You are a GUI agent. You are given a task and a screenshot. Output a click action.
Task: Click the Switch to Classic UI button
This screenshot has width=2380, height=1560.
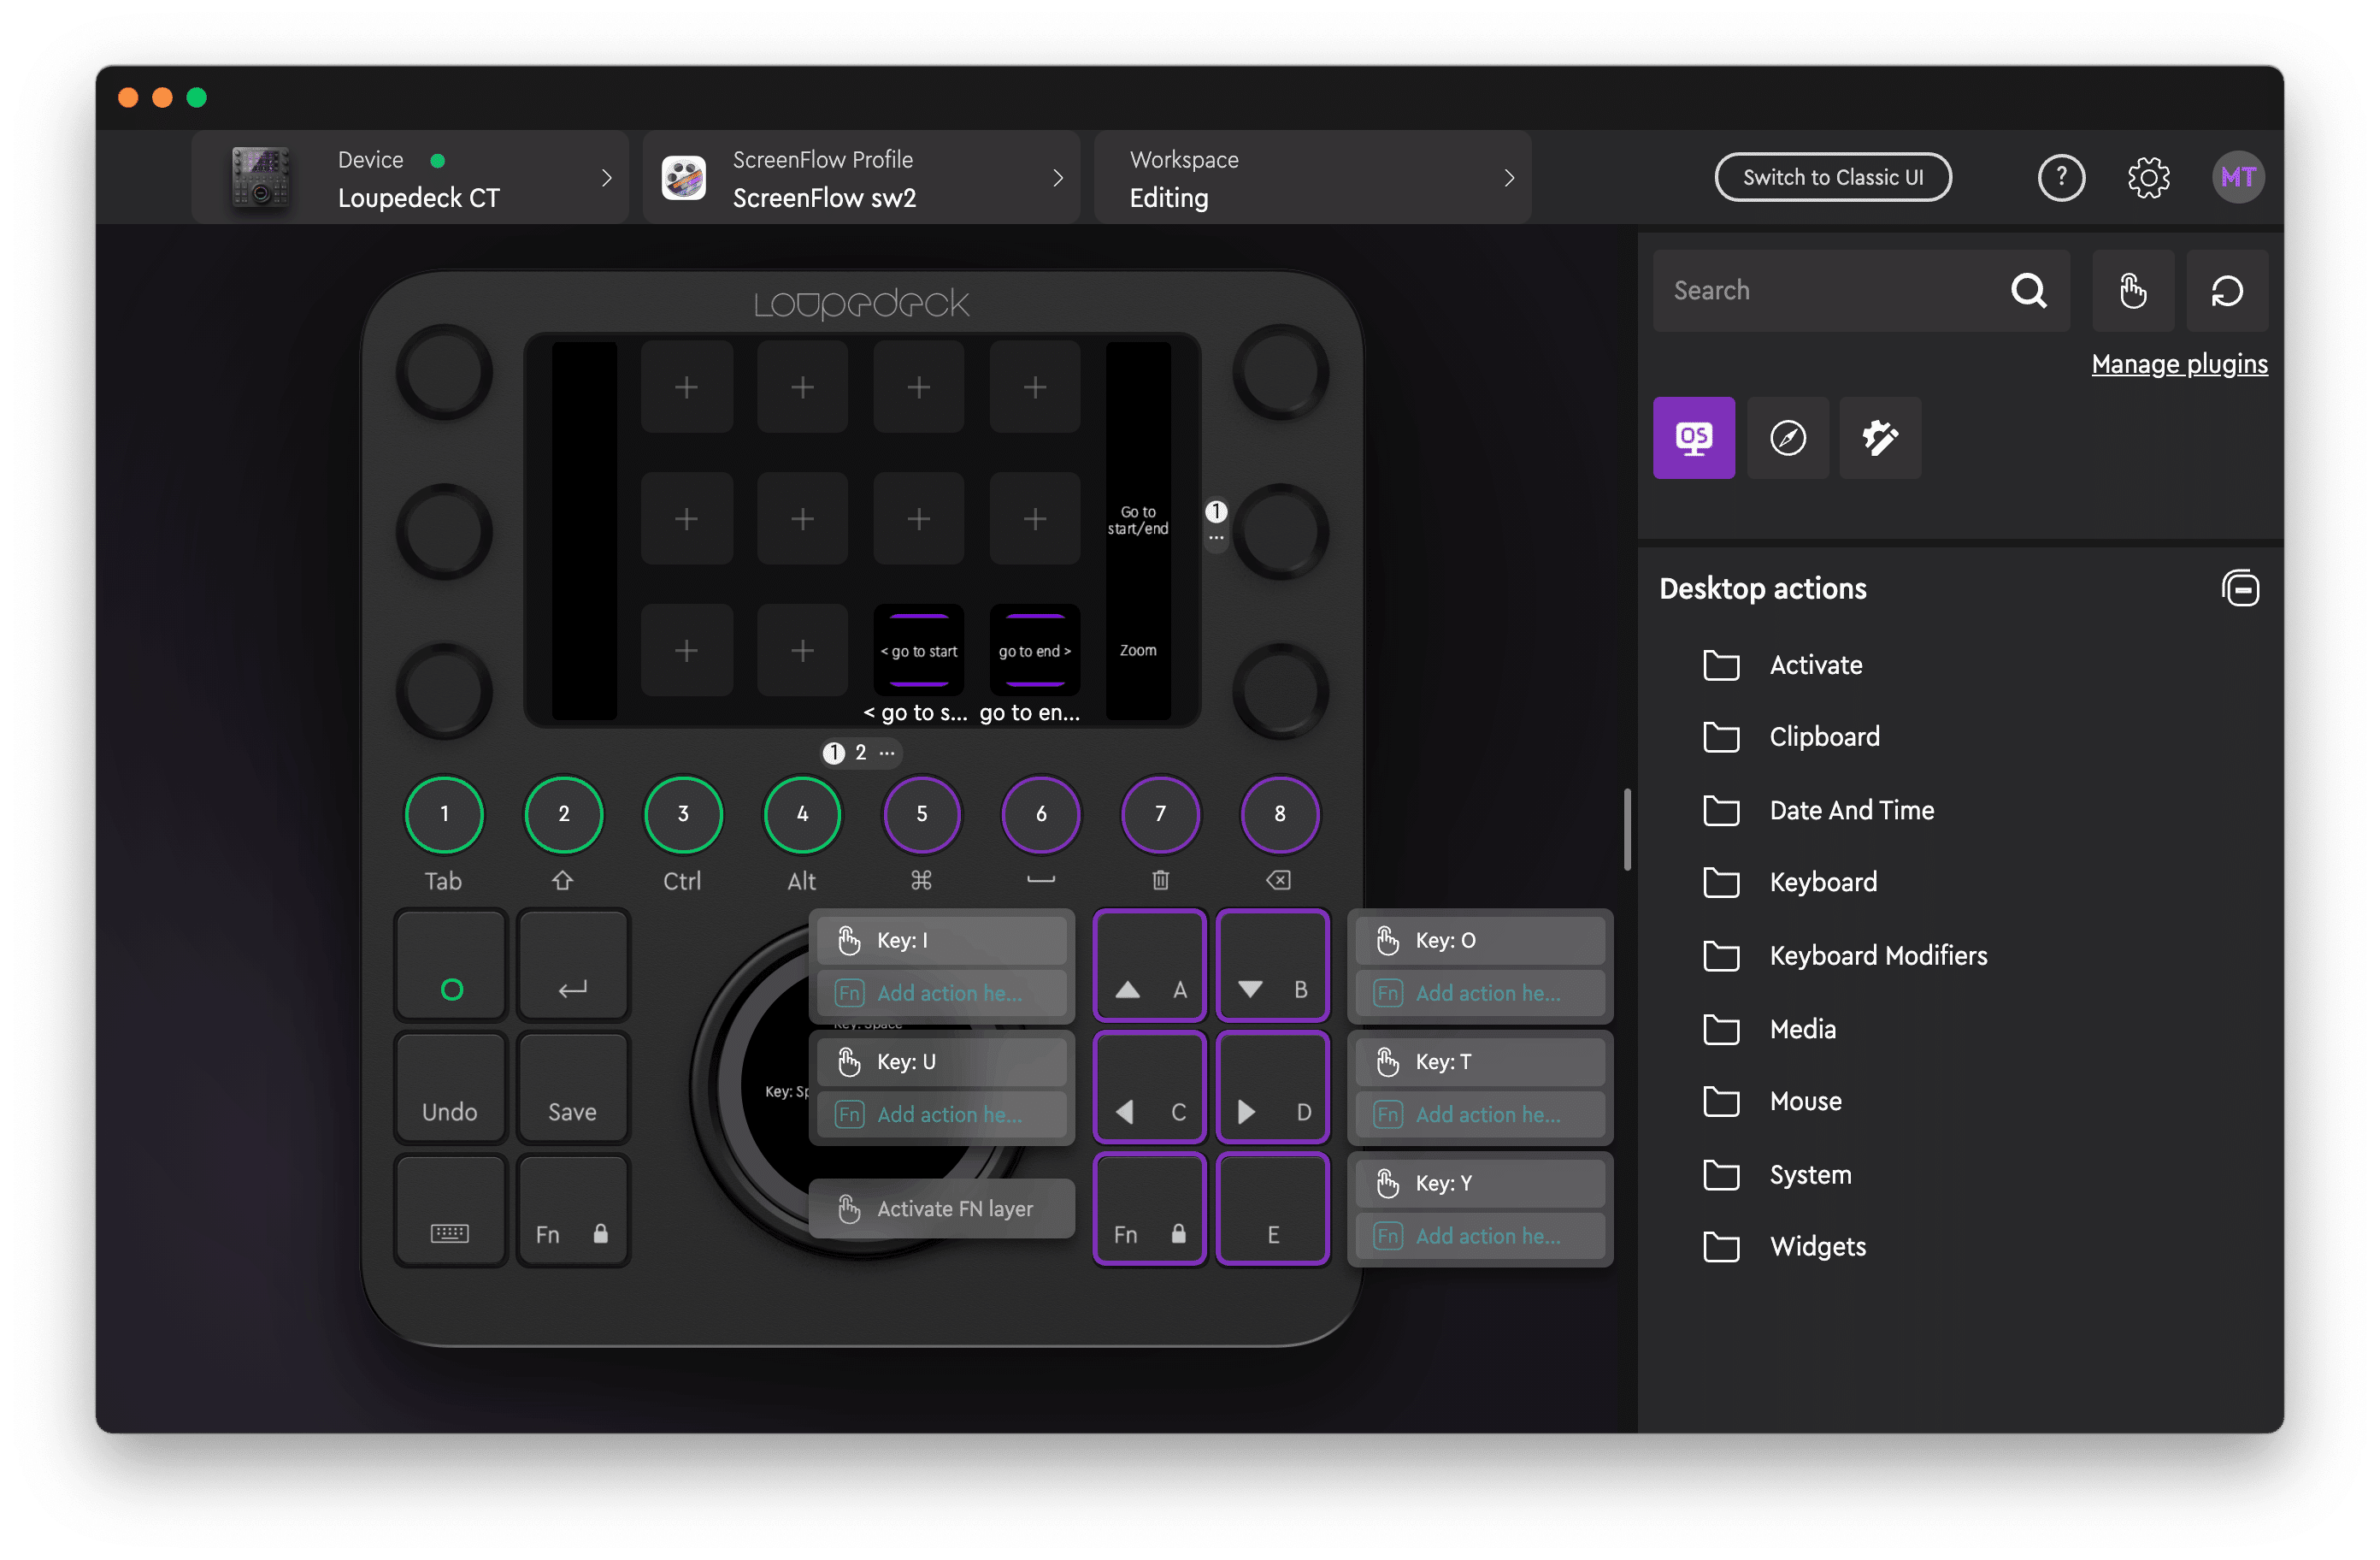1833,177
